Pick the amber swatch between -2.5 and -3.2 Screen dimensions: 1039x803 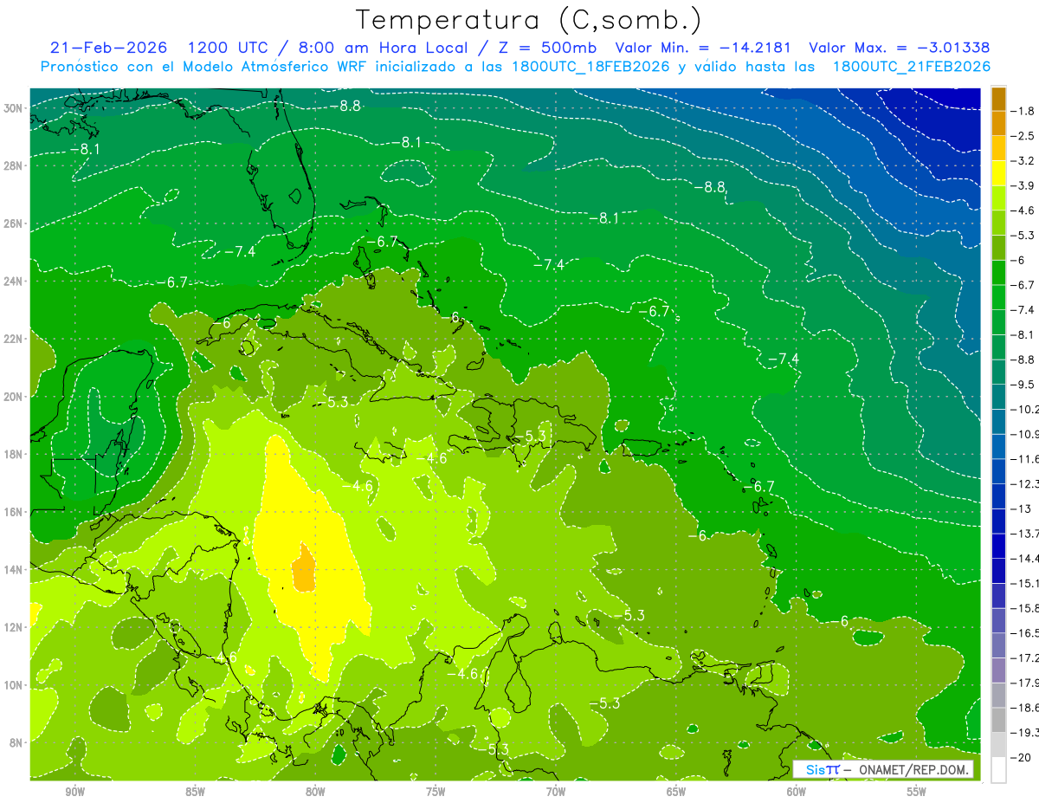click(998, 148)
